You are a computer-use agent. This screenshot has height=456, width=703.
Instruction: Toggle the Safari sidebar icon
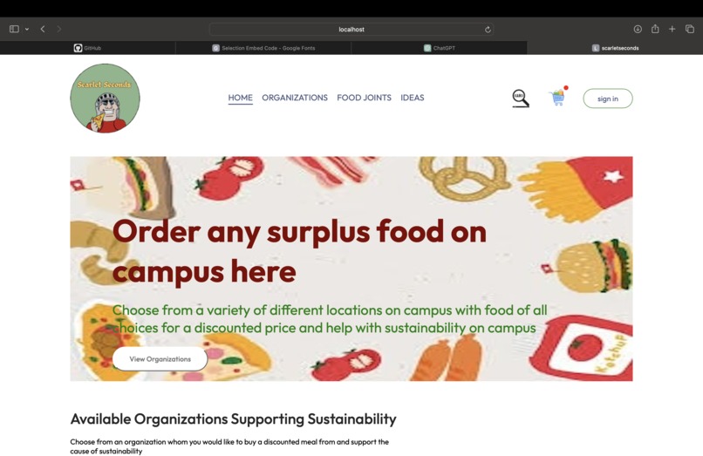14,29
